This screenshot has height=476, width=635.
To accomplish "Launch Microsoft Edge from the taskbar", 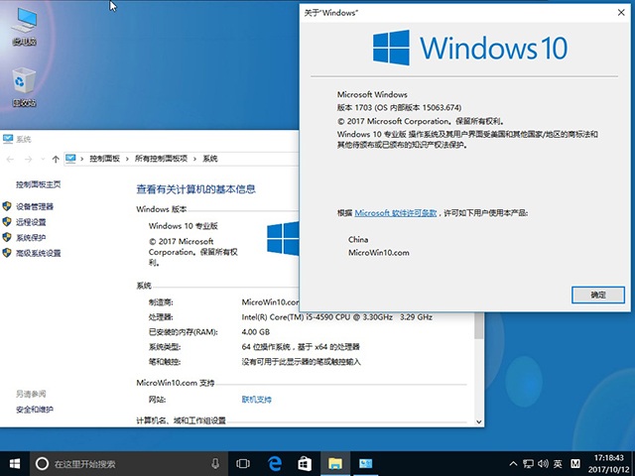I will [275, 464].
